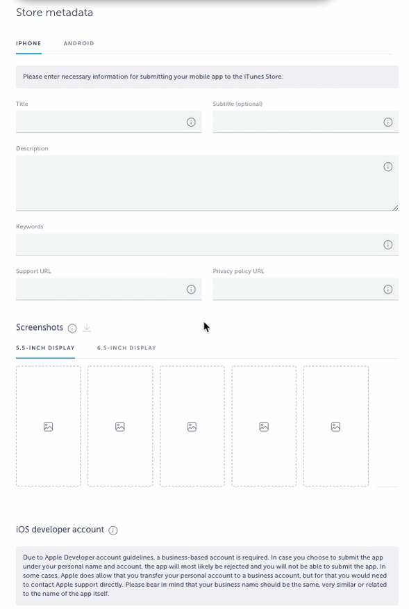
Task: Click the info icon in Support URL field
Action: [191, 290]
